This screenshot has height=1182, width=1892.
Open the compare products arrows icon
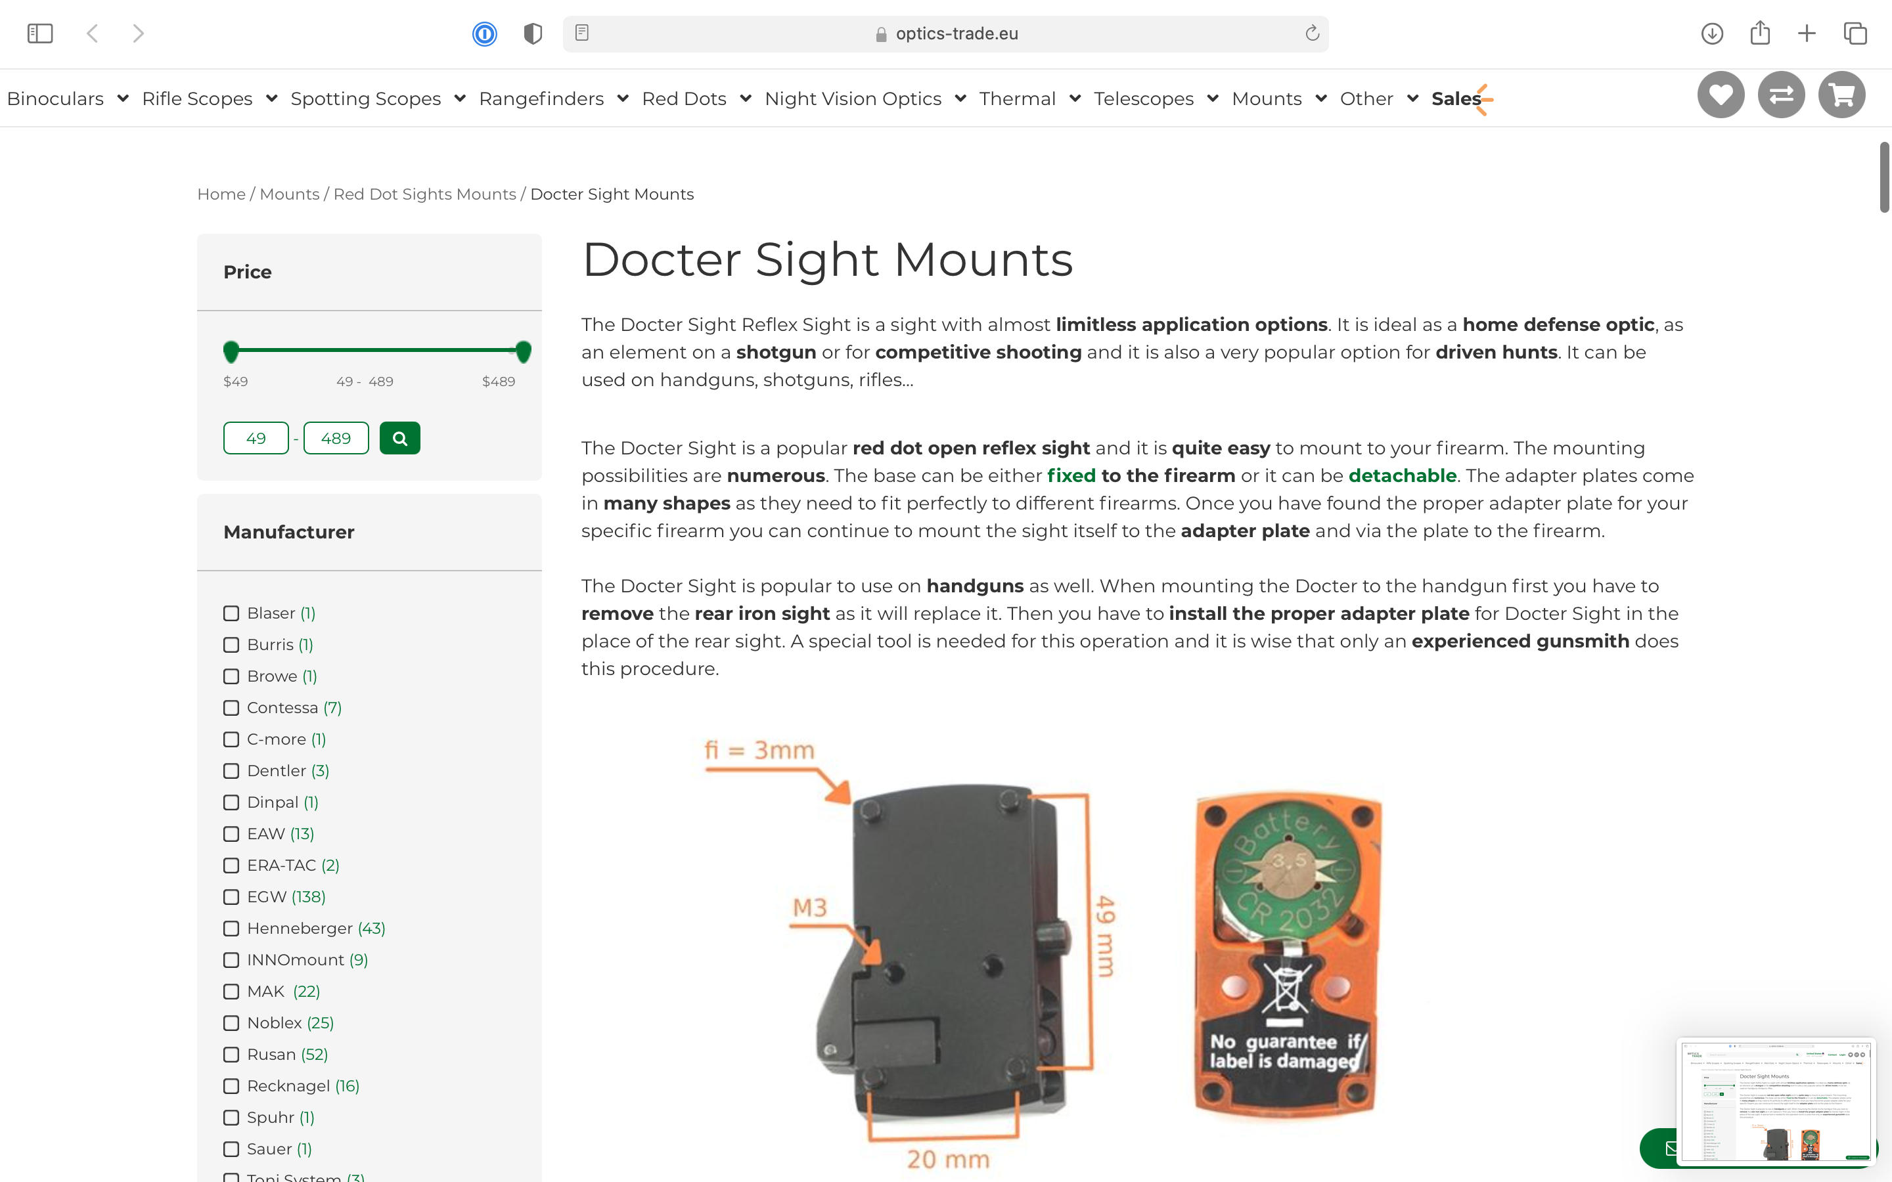tap(1781, 95)
